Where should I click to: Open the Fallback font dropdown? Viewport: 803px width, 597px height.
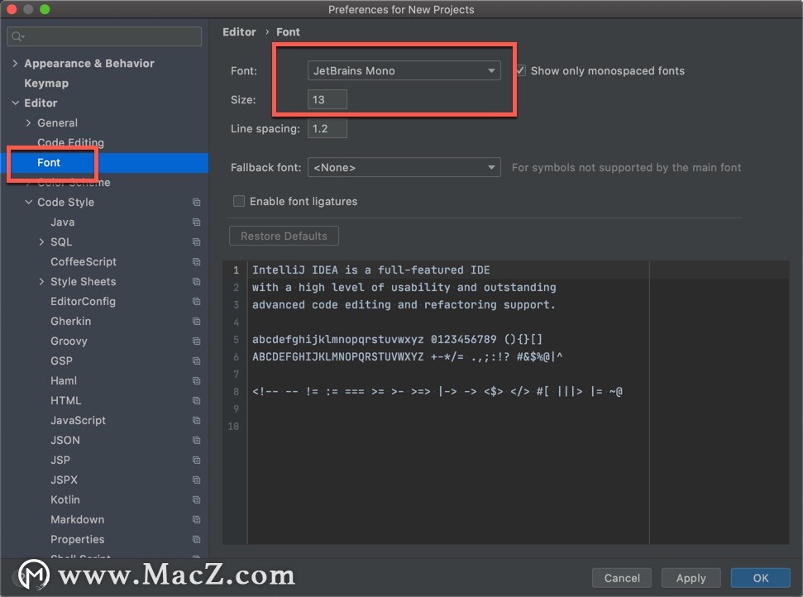click(x=404, y=167)
